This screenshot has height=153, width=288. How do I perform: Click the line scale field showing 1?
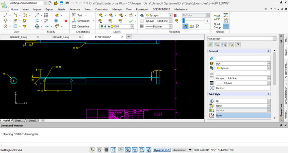(243, 73)
